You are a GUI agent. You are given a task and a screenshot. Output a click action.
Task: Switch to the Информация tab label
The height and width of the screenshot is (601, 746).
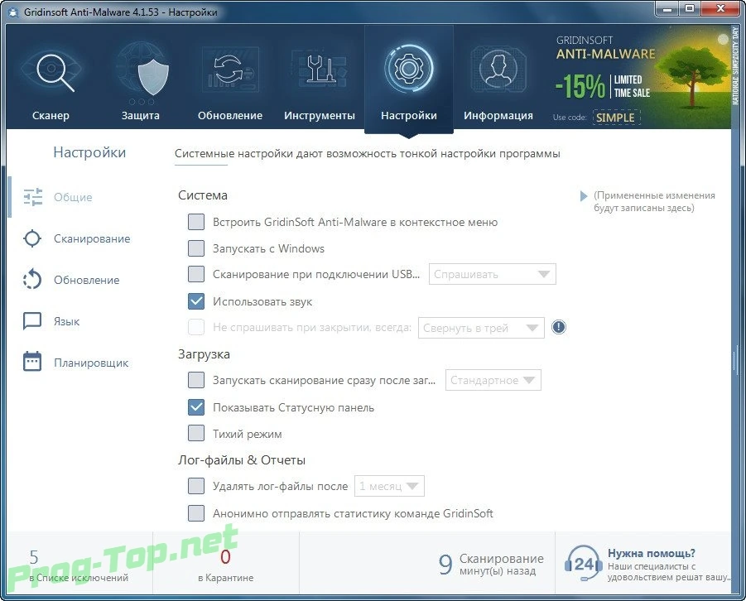(498, 116)
